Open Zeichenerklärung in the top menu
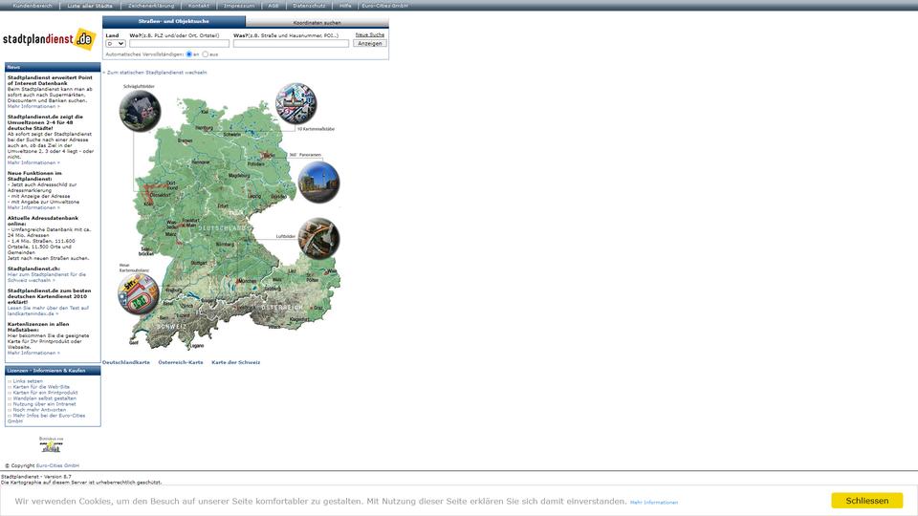Viewport: 918px width, 516px height. click(x=151, y=6)
